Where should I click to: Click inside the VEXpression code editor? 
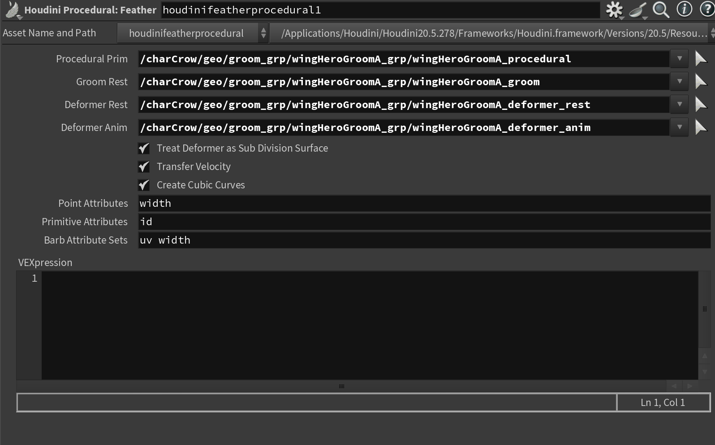click(x=370, y=325)
